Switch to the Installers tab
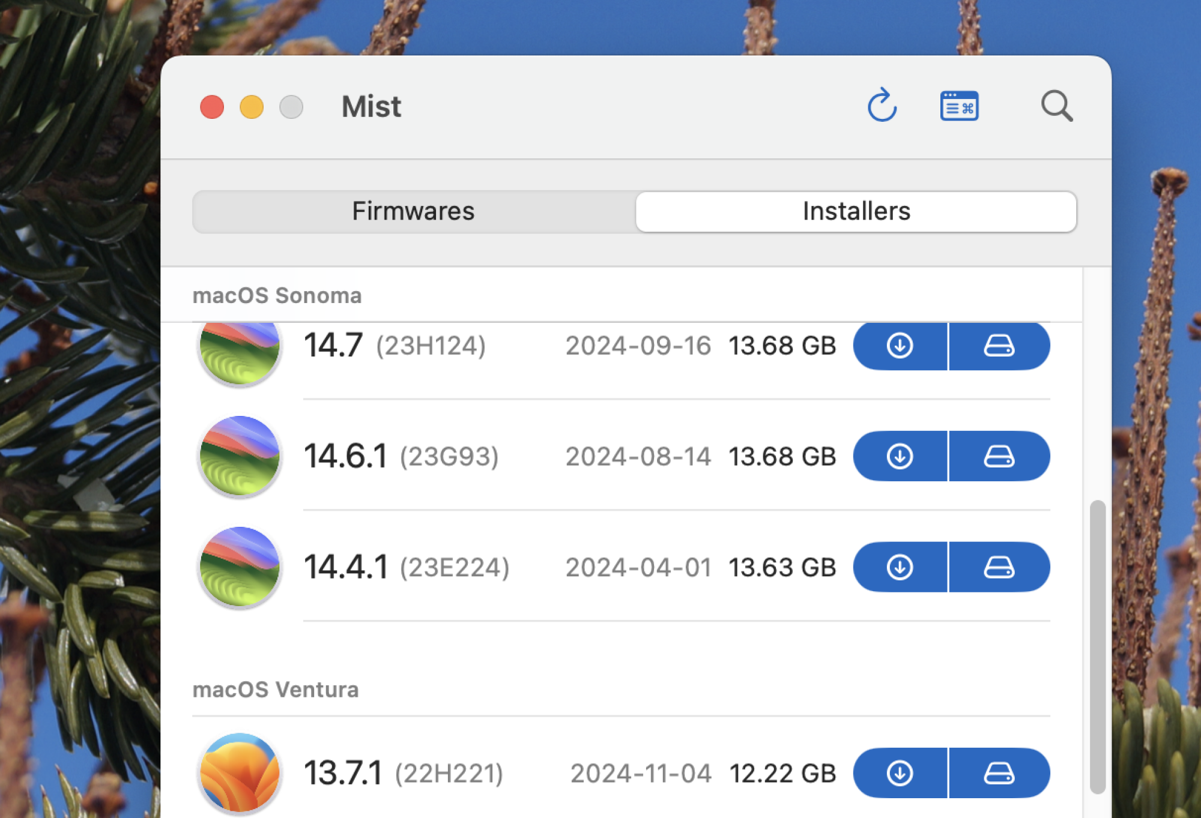 pyautogui.click(x=856, y=211)
